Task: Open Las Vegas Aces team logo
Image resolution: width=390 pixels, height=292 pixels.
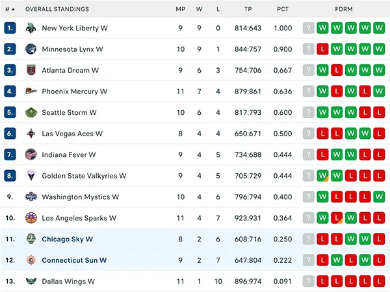Action: [31, 134]
